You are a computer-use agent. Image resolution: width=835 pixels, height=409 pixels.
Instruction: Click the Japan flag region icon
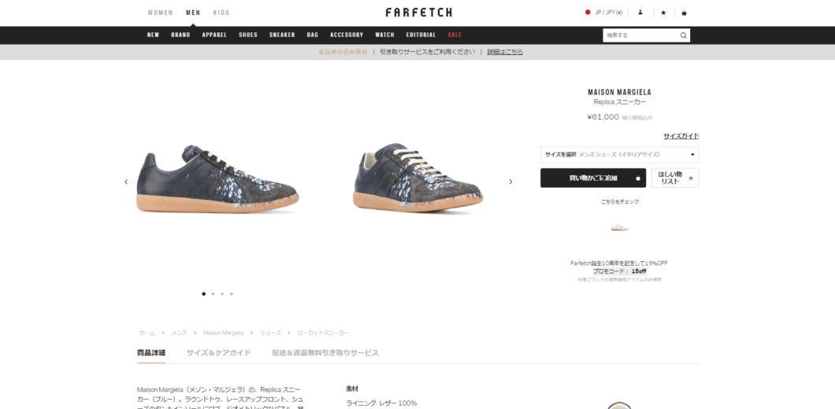pos(588,13)
